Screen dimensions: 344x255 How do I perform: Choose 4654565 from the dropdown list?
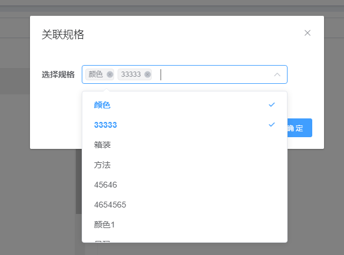185,205
